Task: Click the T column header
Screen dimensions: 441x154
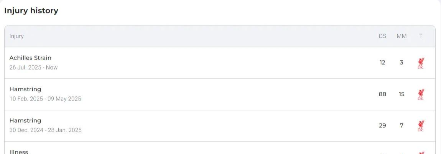Action: 420,36
